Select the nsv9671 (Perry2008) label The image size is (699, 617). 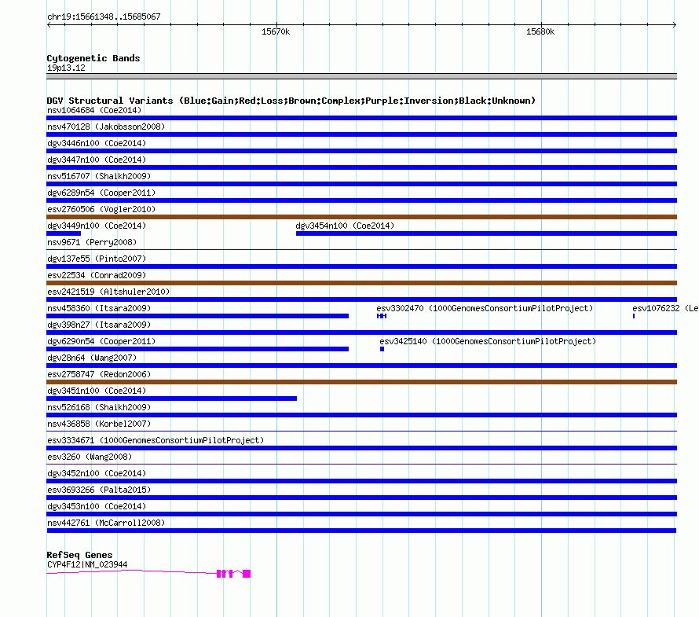click(x=92, y=242)
